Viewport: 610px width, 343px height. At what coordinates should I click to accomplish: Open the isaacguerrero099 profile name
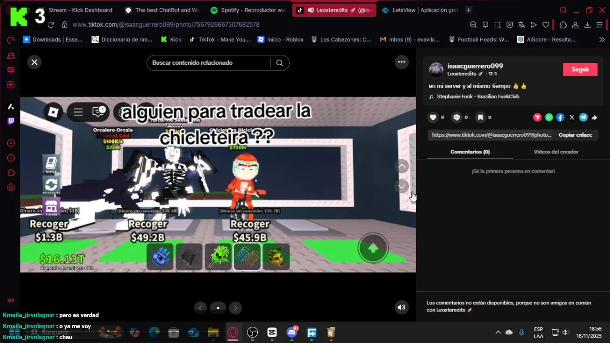point(475,66)
